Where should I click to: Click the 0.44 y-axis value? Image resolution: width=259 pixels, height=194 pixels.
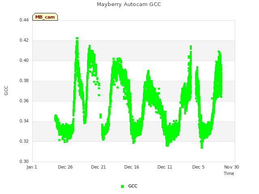click(24, 20)
